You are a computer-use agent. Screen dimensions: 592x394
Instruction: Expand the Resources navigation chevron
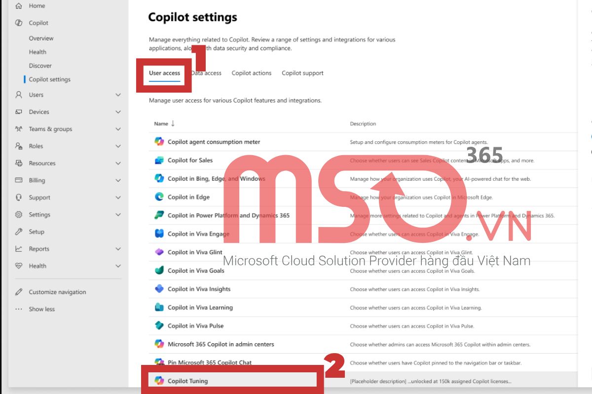click(x=118, y=163)
